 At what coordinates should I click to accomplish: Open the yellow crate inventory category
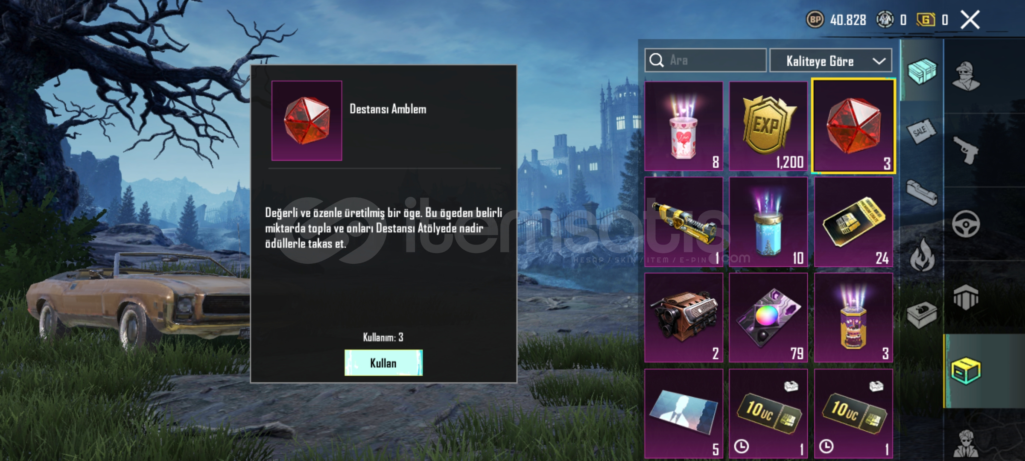(x=966, y=371)
